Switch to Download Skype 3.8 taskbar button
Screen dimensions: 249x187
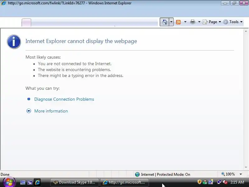coord(75,182)
